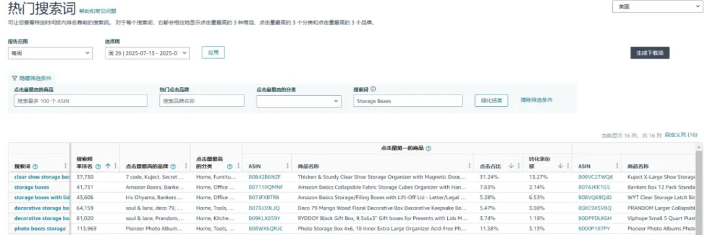Open search term clear shoe storage box
This screenshot has width=705, height=235.
coord(41,177)
